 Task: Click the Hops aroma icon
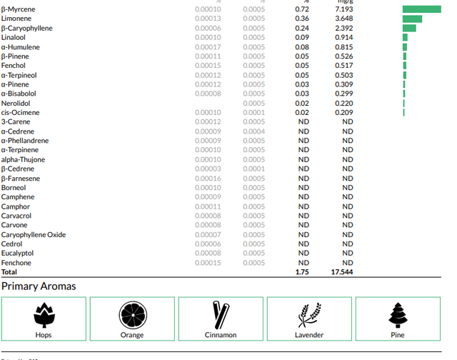click(x=44, y=316)
